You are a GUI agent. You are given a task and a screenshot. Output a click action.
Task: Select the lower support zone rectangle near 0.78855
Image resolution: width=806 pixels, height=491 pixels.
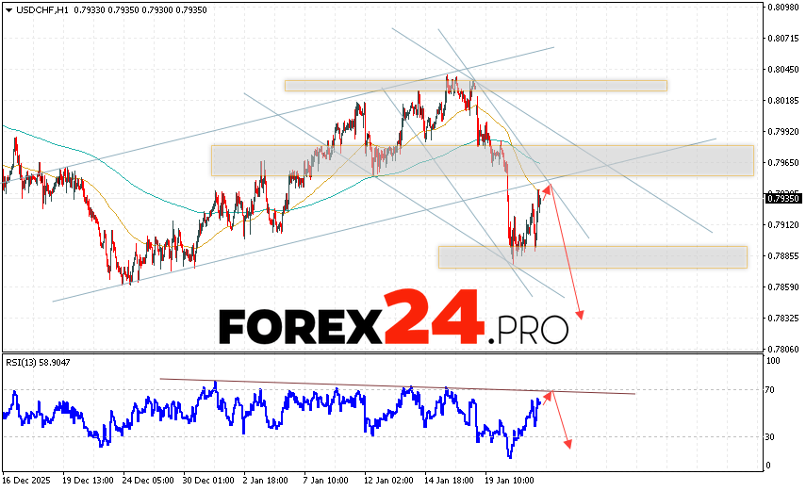tap(592, 256)
